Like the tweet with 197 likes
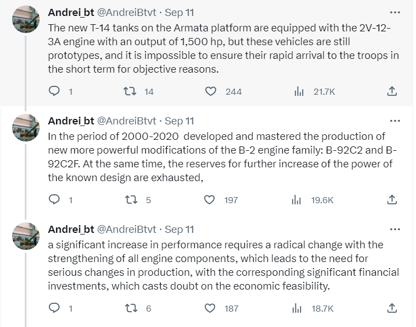 point(211,200)
